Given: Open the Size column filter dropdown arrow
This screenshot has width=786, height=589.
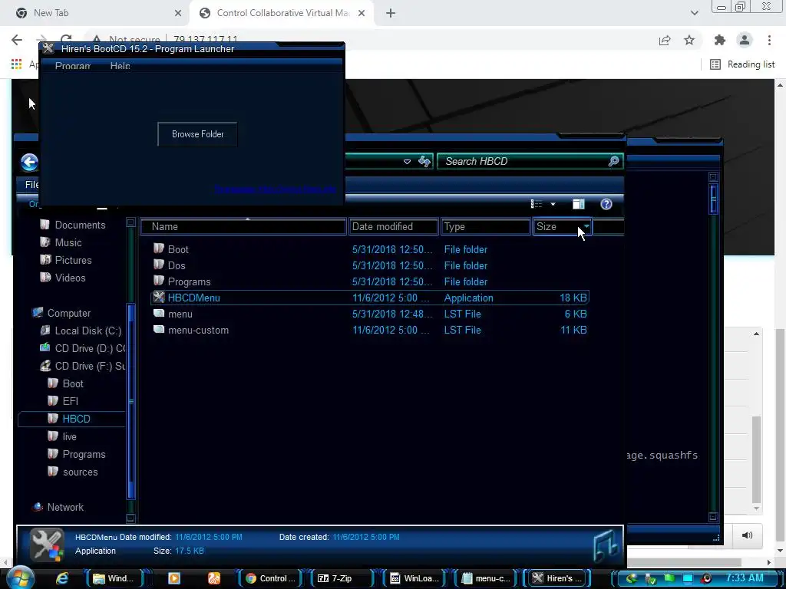Looking at the screenshot, I should click(586, 226).
